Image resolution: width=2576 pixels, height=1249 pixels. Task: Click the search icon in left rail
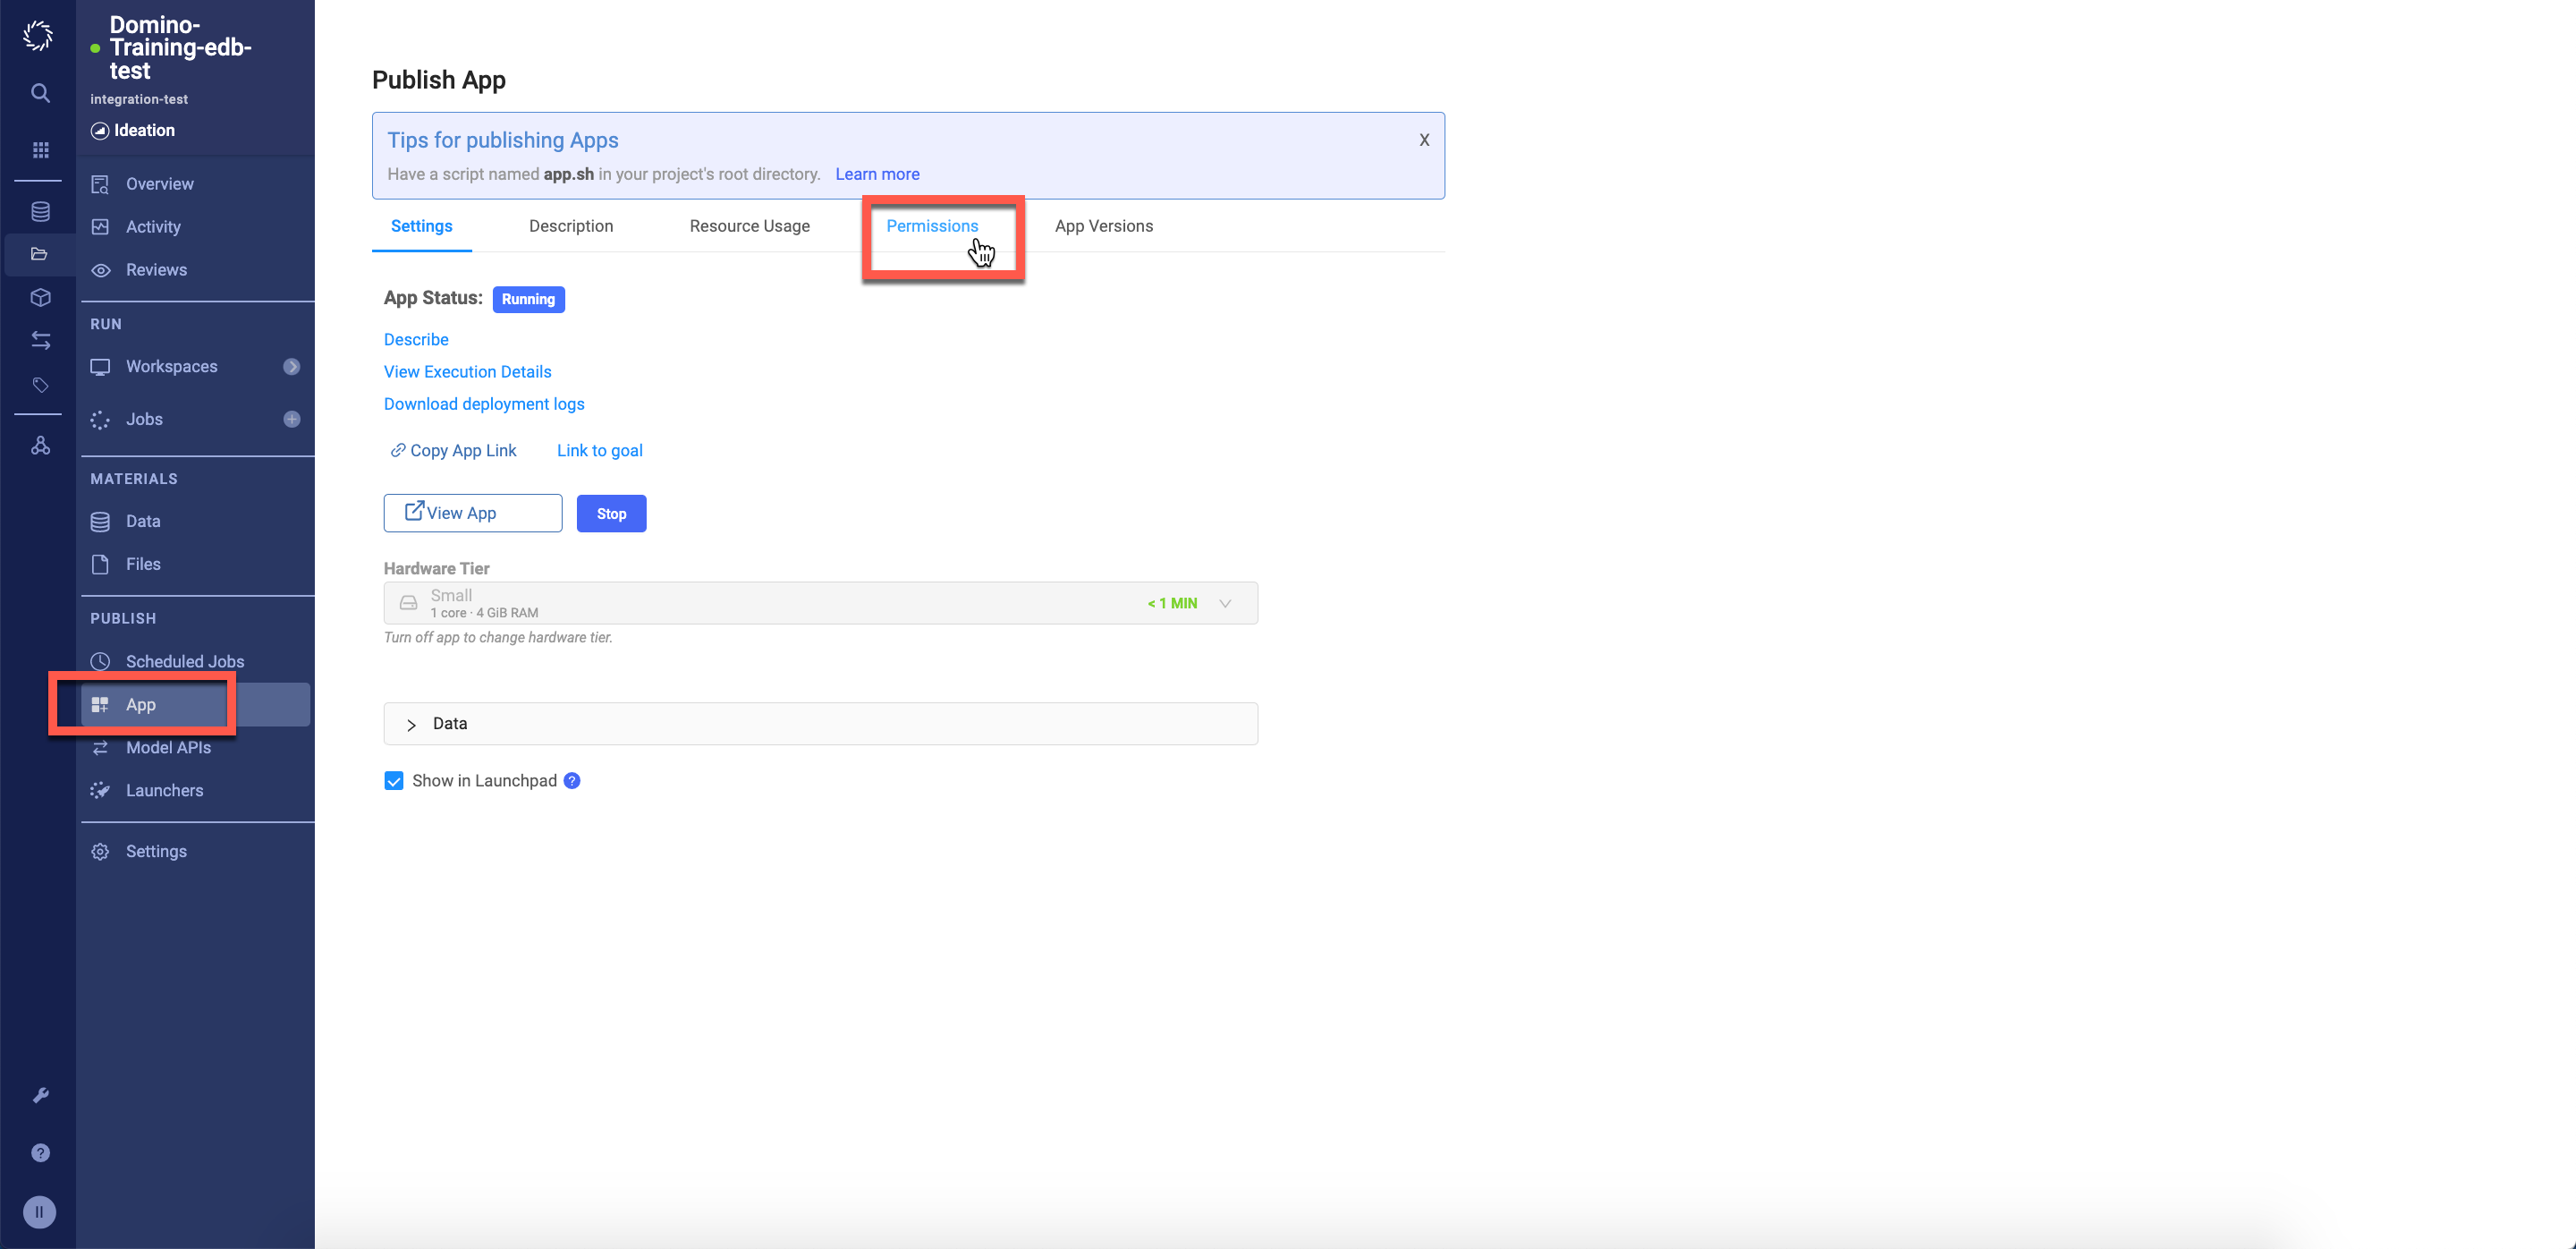coord(40,93)
